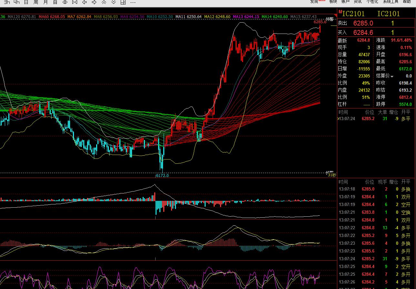Click the double up chevron icon
Image resolution: width=416 pixels, height=289 pixels.
(x=104, y=2)
